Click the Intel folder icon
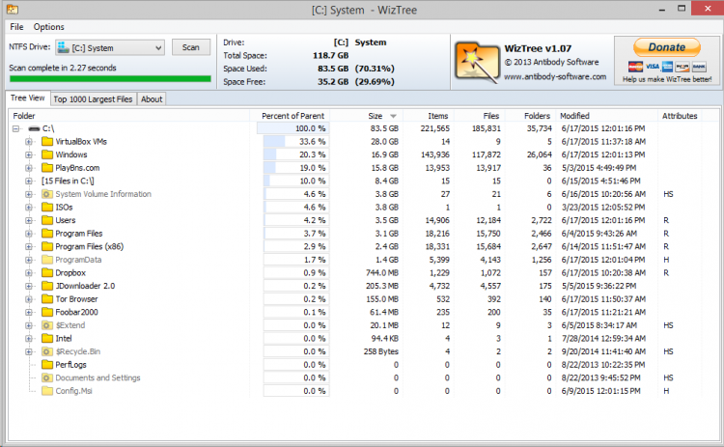Image resolution: width=724 pixels, height=447 pixels. (x=46, y=339)
